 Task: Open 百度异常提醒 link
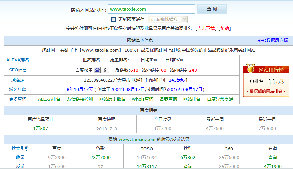click(x=220, y=99)
